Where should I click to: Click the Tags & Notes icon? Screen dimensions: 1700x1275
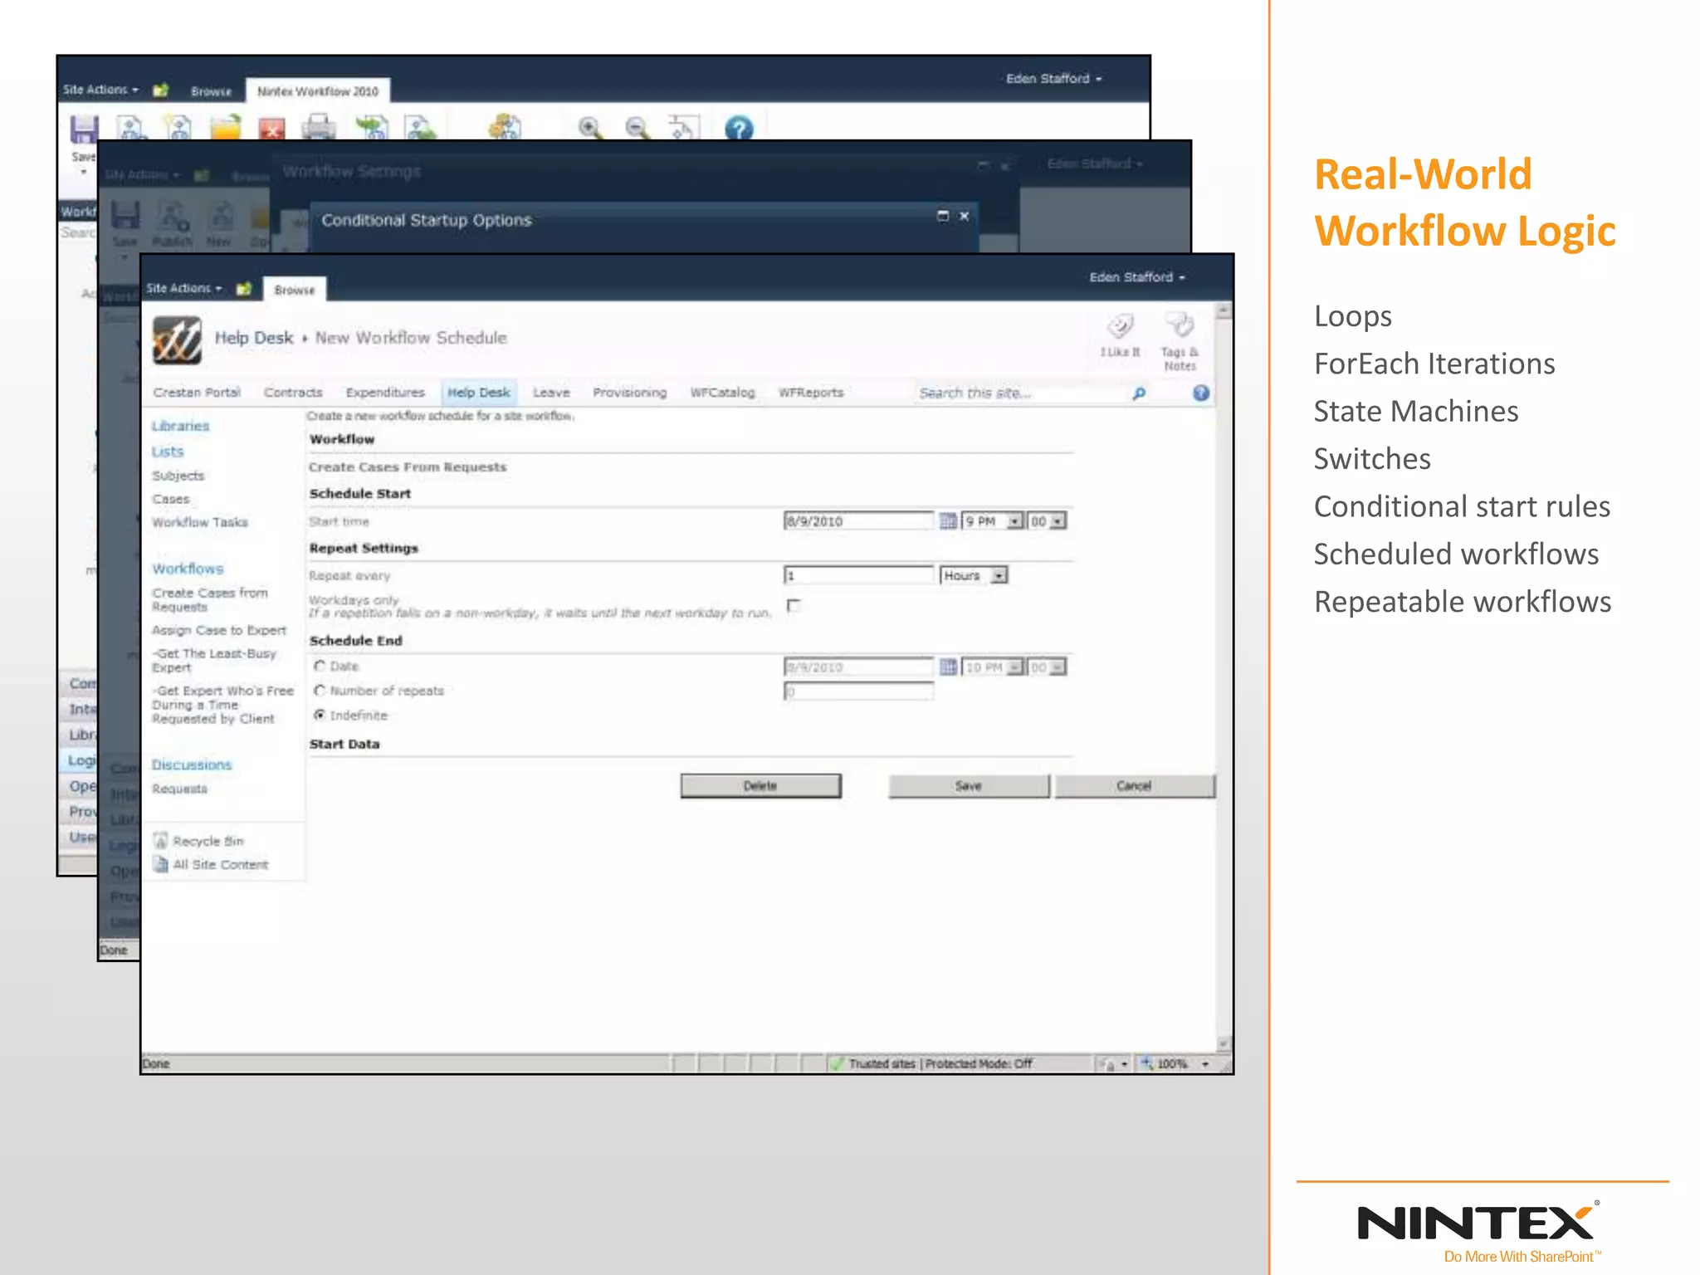[x=1179, y=324]
